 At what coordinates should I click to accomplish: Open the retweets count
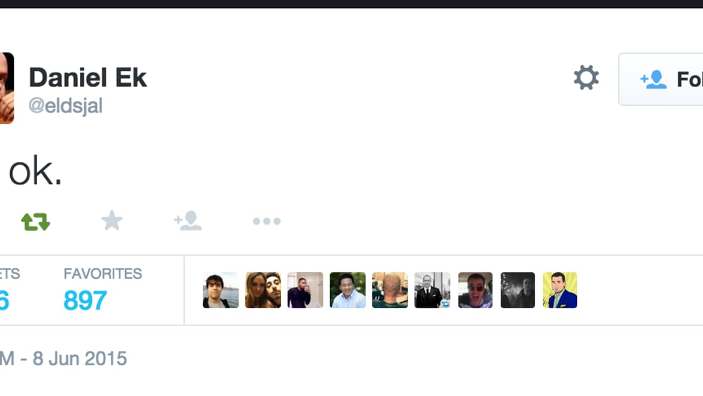pyautogui.click(x=5, y=300)
